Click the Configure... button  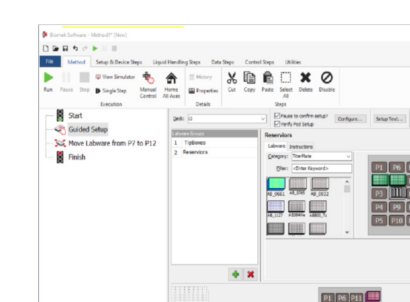(350, 119)
